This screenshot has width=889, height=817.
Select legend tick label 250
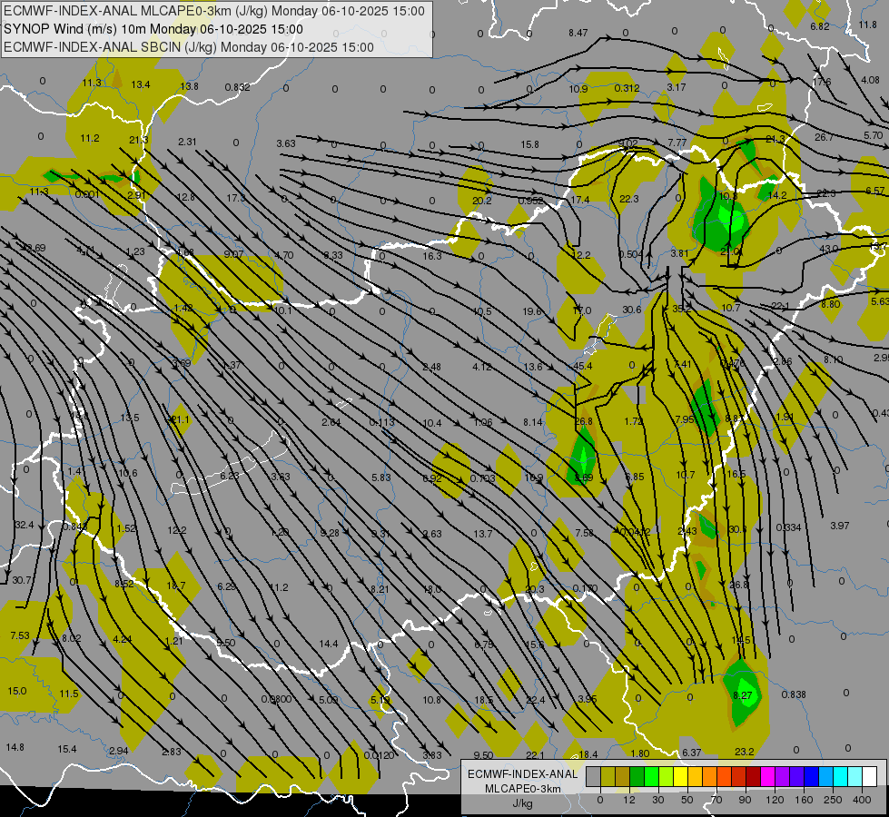click(833, 800)
